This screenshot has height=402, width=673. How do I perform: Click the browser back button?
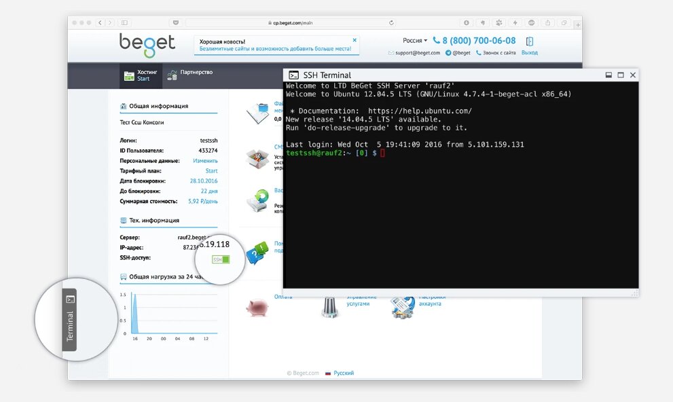(x=100, y=22)
